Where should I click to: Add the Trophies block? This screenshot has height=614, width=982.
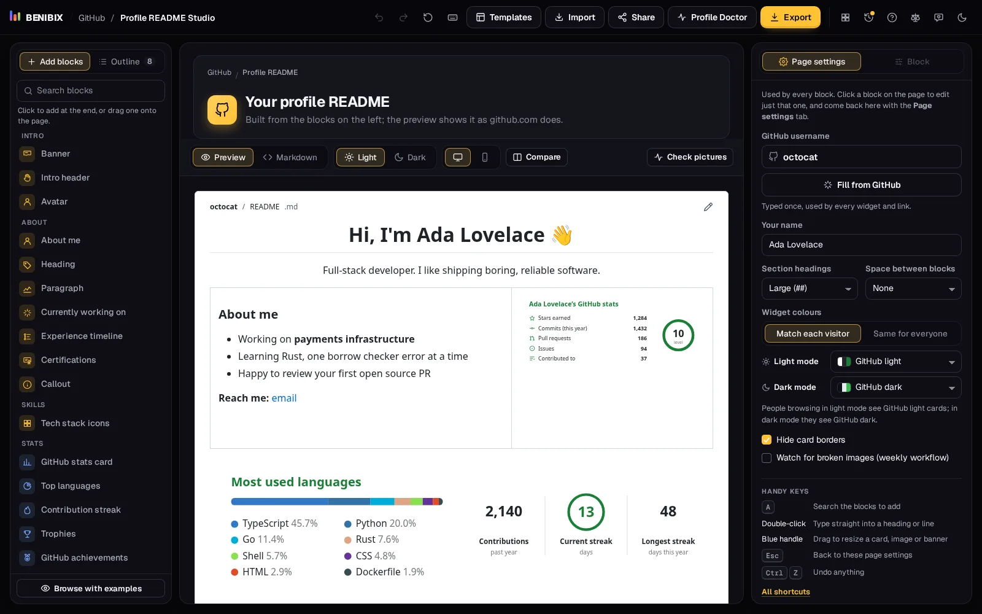click(91, 534)
